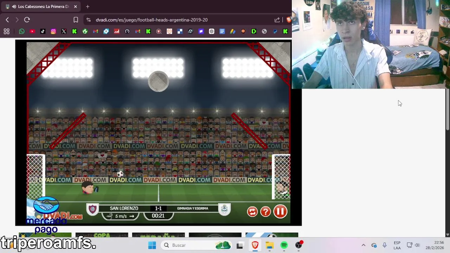The width and height of the screenshot is (450, 253).
Task: Click the 1-1 score display
Action: [158, 208]
